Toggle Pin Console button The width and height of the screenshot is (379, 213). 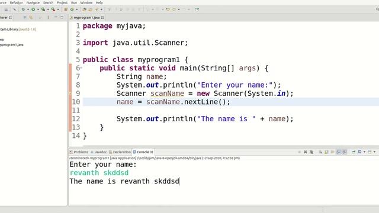pyautogui.click(x=354, y=152)
